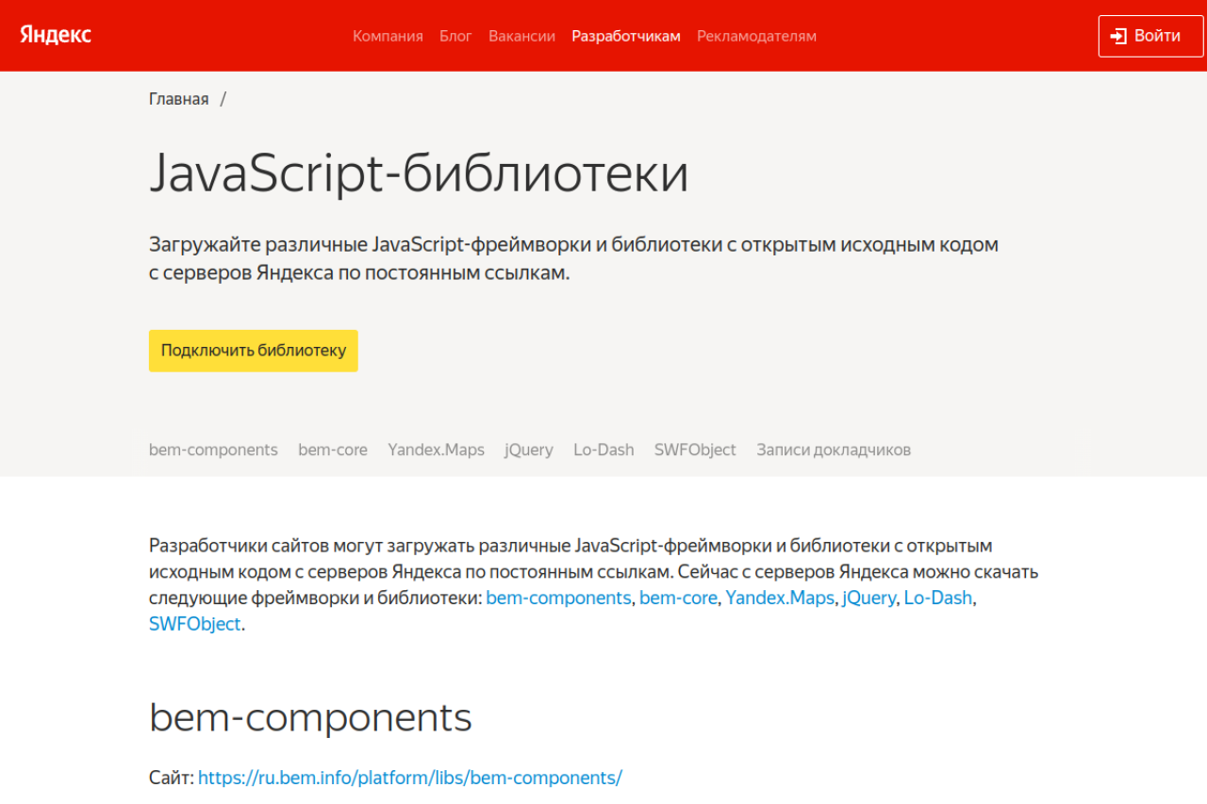
Task: Open the Lo-Dash tab
Action: click(603, 450)
